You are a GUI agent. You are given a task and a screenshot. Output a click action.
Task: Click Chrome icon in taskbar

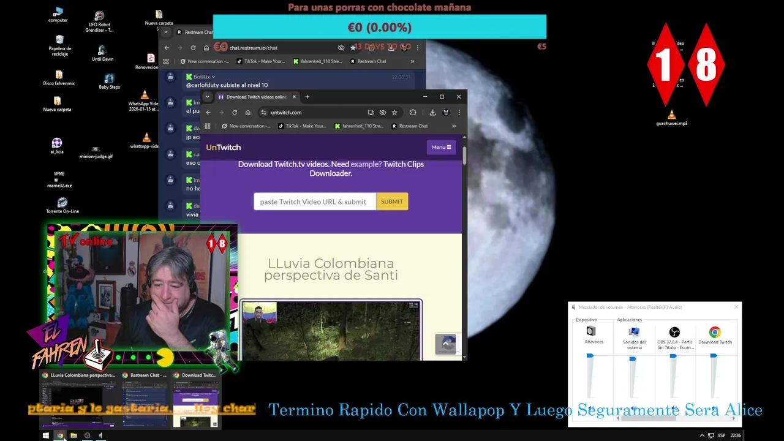point(60,435)
